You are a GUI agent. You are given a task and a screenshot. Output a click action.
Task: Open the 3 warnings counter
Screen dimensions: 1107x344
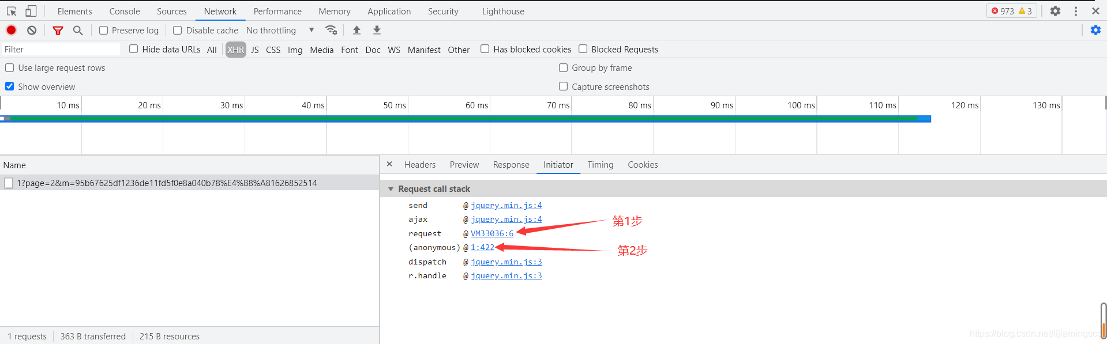point(1025,11)
